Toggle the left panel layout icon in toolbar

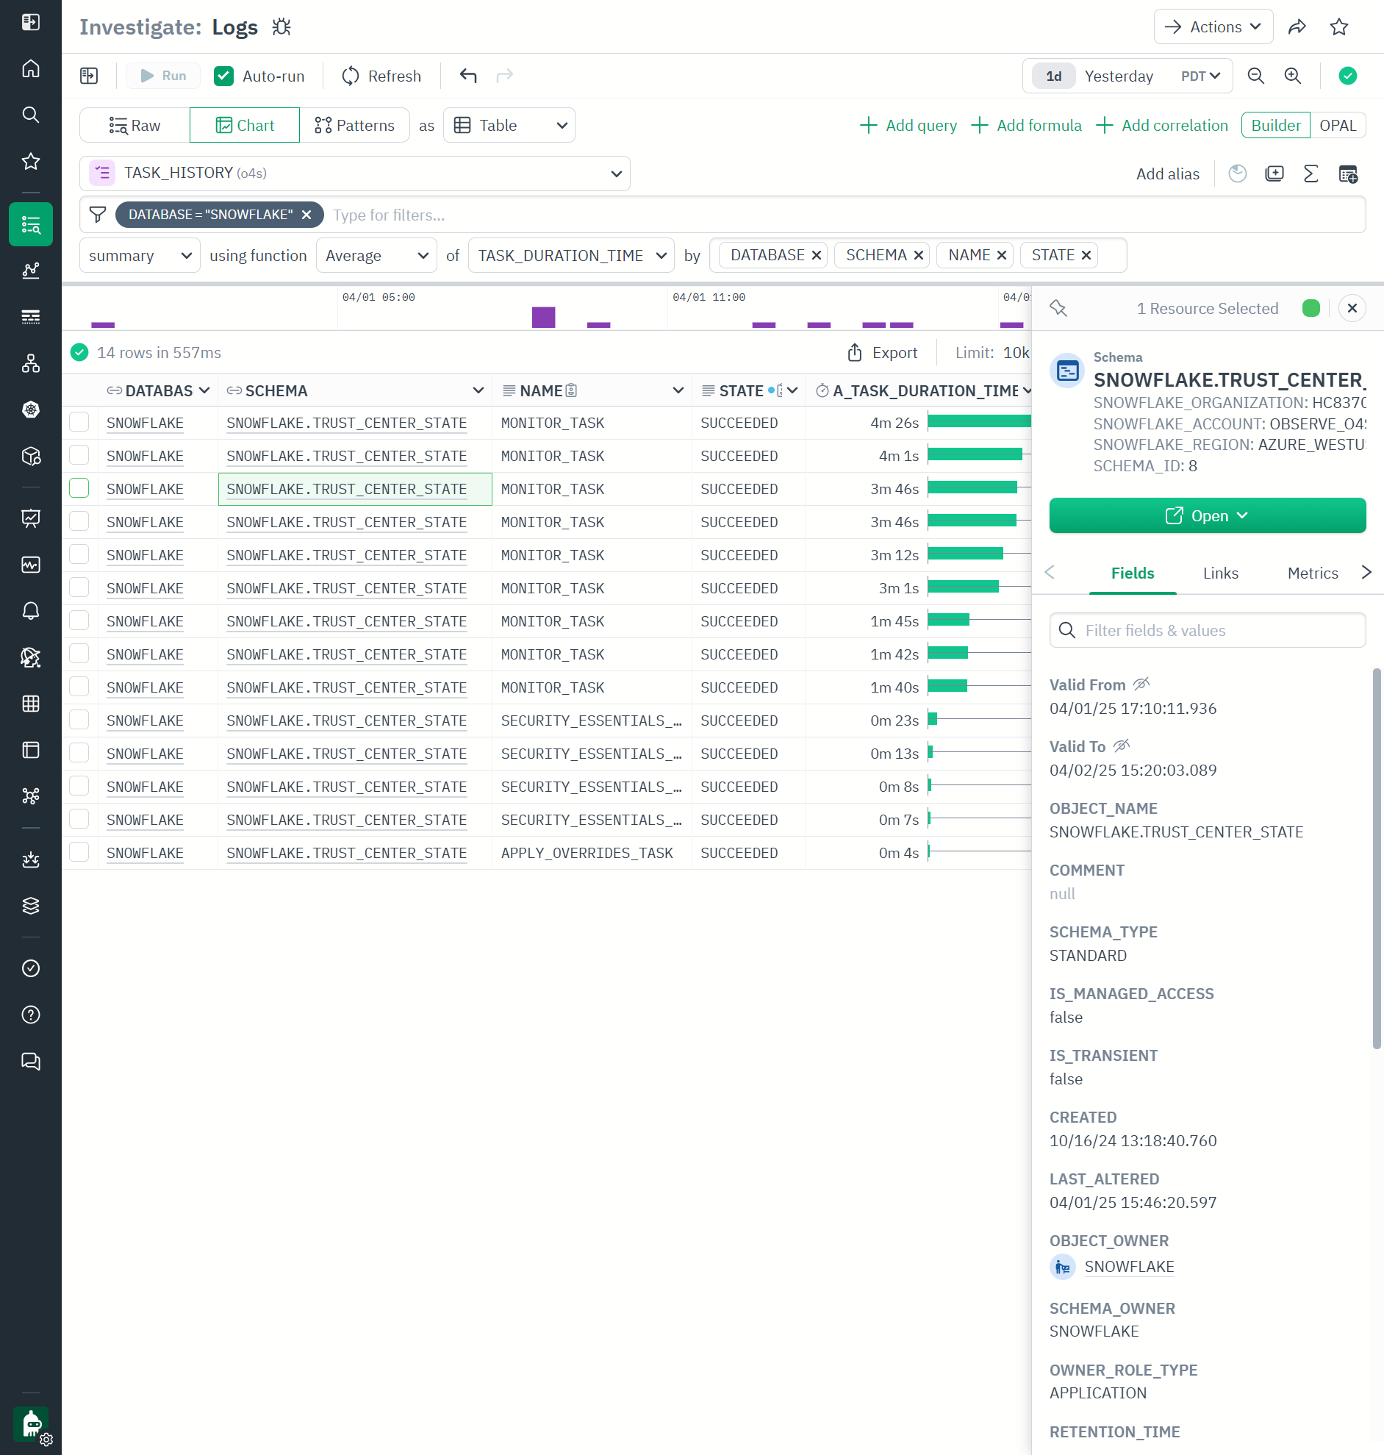tap(89, 76)
